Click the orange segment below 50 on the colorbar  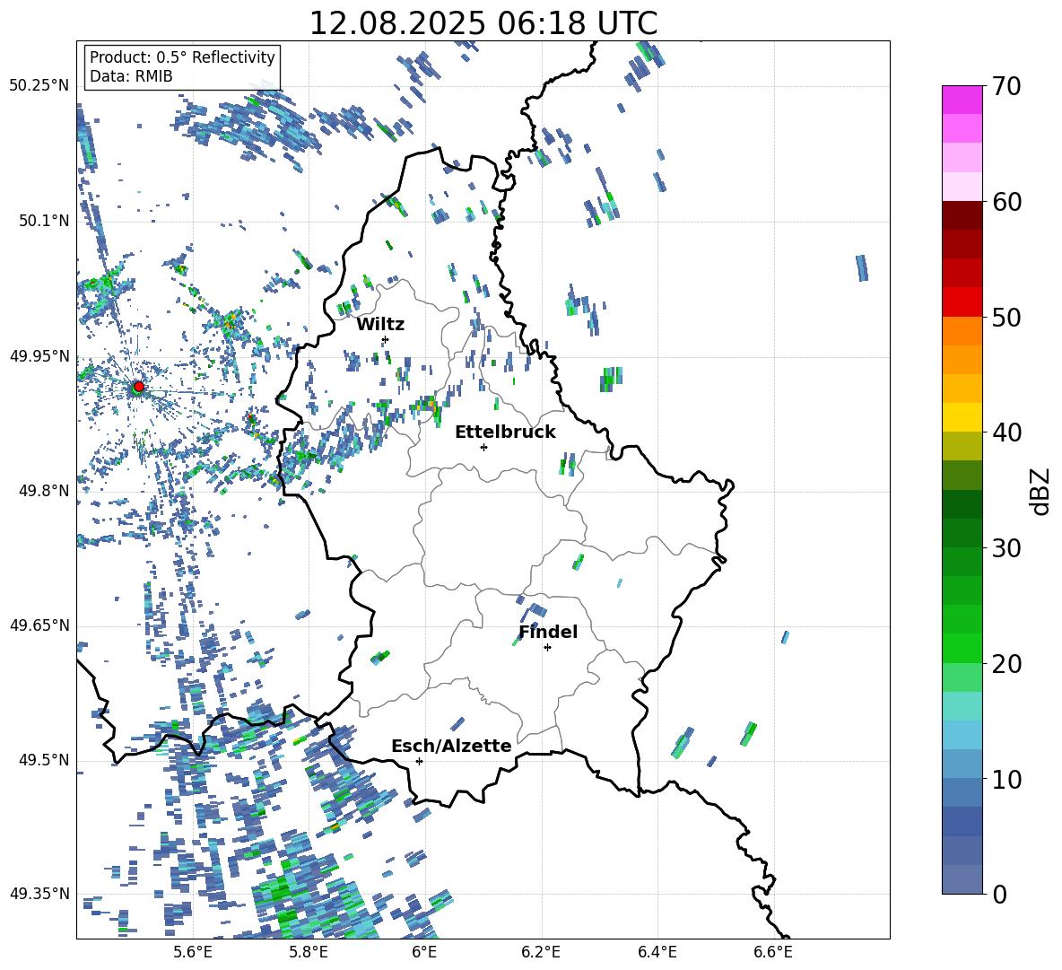point(962,331)
